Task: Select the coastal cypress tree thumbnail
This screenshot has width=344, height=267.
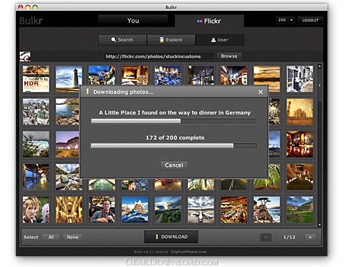Action: tap(267, 210)
